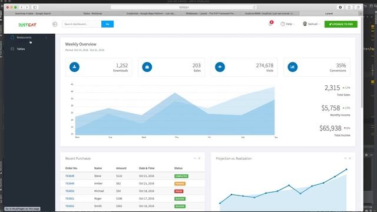
Task: Open Tables in the sidebar
Action: coord(21,49)
